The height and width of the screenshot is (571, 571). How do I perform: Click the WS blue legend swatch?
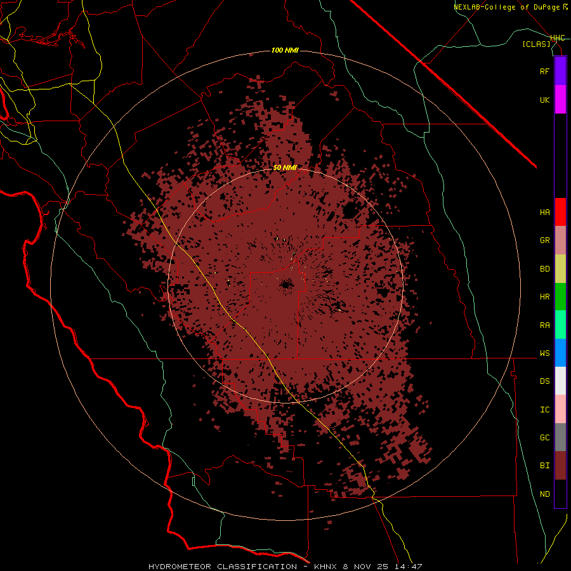coord(560,353)
